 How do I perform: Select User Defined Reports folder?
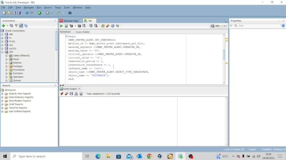click(20, 112)
